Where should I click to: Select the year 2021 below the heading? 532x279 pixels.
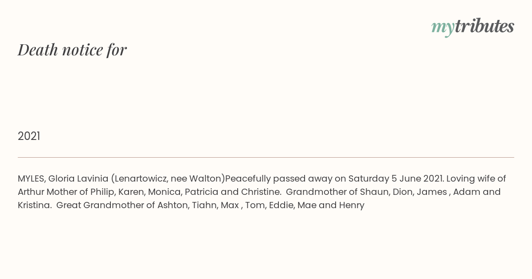tap(29, 136)
